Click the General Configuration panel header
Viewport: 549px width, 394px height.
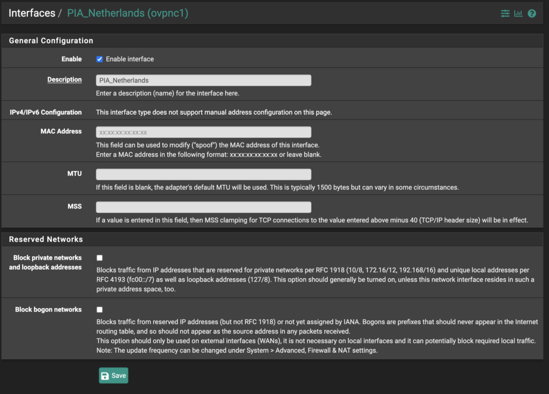[51, 41]
